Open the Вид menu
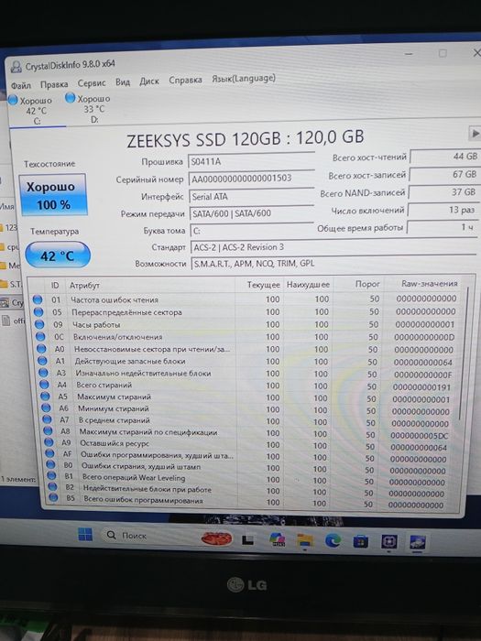Viewport: 481px width, 641px height. 122,82
